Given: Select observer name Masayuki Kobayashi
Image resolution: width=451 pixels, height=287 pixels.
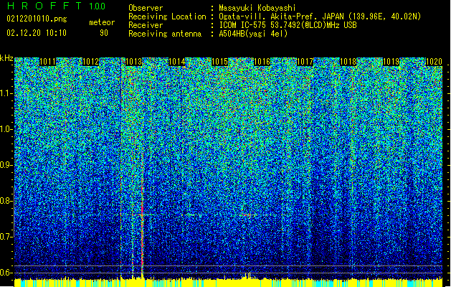Looking at the screenshot, I should (x=257, y=8).
